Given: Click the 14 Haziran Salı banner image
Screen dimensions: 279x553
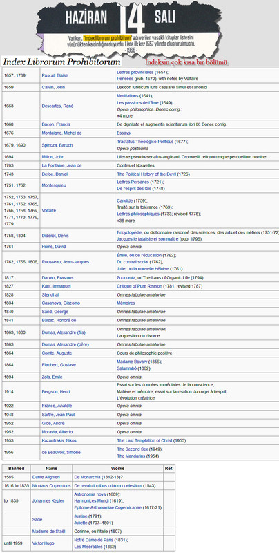Looking at the screenshot, I should (x=131, y=29).
